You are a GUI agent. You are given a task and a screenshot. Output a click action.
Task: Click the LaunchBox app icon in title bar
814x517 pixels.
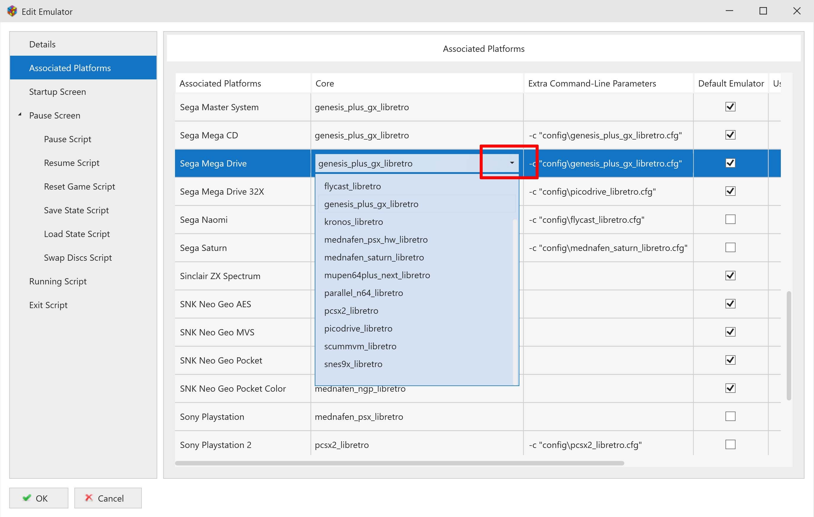tap(12, 11)
